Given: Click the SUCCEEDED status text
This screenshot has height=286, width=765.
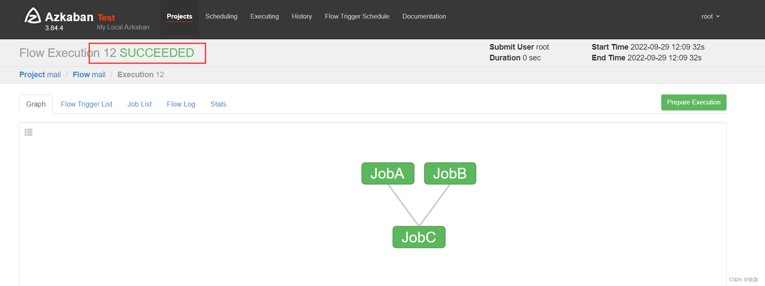Looking at the screenshot, I should [x=157, y=53].
